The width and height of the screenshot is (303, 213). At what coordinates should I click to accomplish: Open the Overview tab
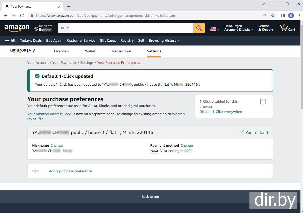coord(62,51)
